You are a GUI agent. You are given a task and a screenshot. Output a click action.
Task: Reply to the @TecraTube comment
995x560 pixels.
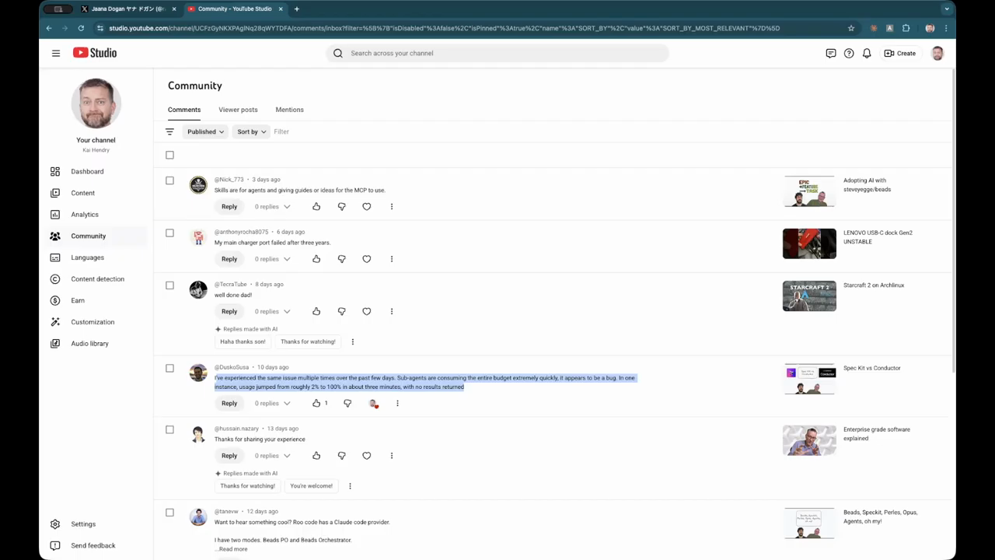pyautogui.click(x=229, y=311)
